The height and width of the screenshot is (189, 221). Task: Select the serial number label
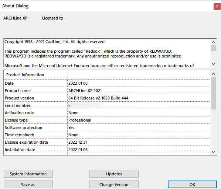click(18, 105)
